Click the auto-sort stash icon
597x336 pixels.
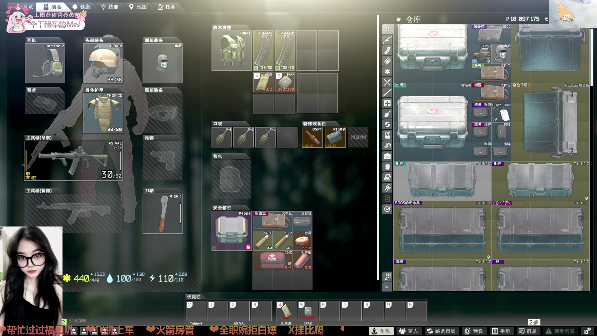[387, 276]
